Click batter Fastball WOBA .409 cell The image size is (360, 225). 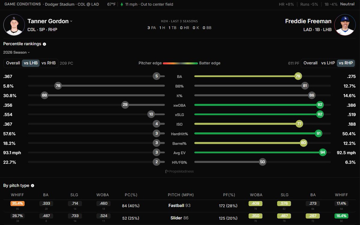(256, 203)
